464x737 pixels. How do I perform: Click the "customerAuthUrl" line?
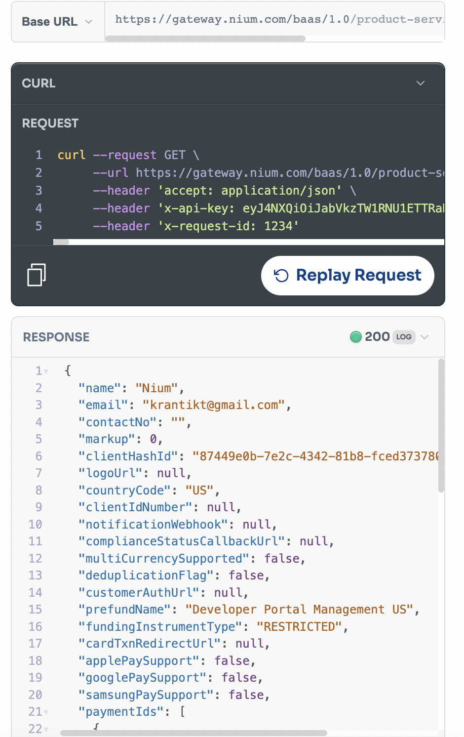click(163, 593)
